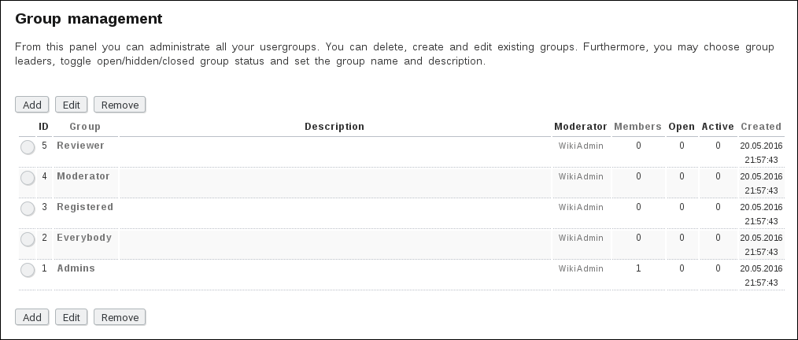Screen dimensions: 798x340
Task: Select the Everybody group radio button
Action: tap(28, 239)
